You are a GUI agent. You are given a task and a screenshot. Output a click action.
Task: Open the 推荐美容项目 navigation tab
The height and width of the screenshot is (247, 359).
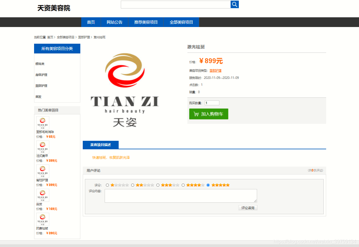pyautogui.click(x=146, y=22)
